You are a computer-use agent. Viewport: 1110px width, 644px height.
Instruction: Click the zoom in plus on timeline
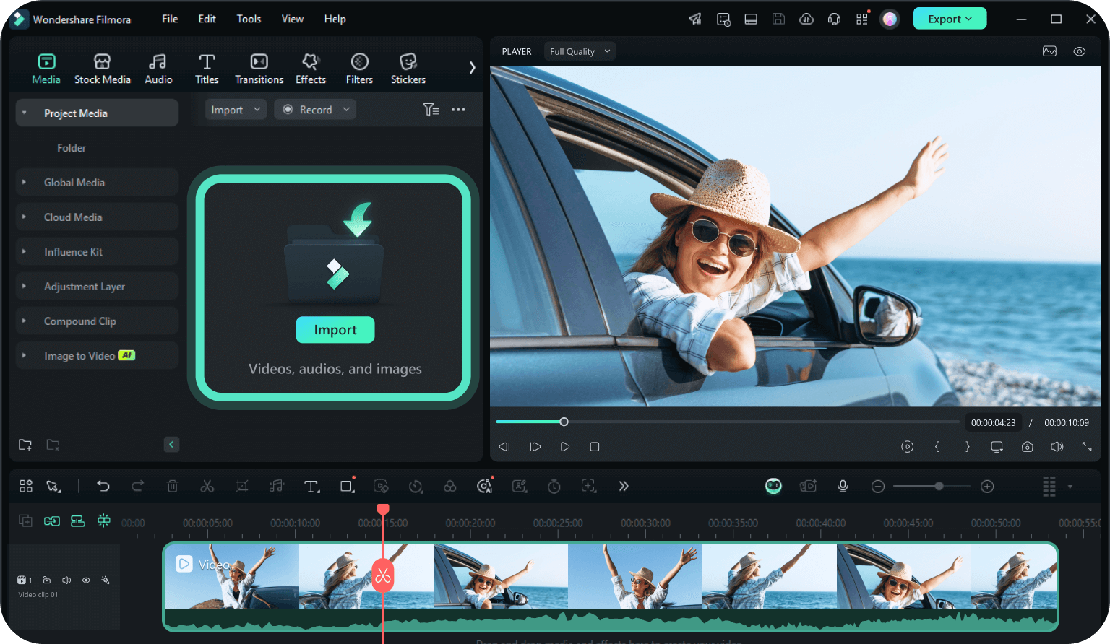[987, 487]
